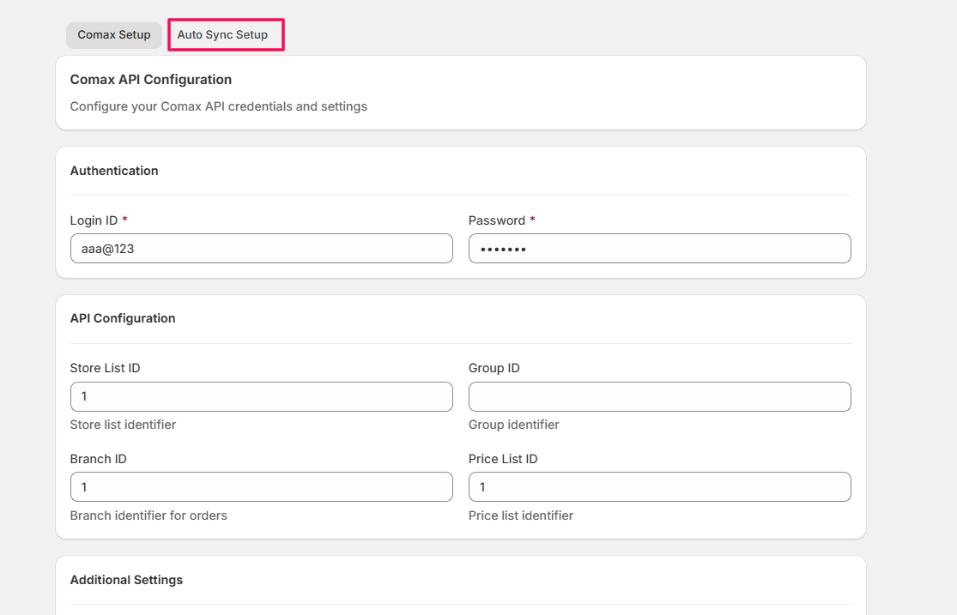Click the "Login ID" field label
Viewport: 957px width, 615px height.
point(94,220)
